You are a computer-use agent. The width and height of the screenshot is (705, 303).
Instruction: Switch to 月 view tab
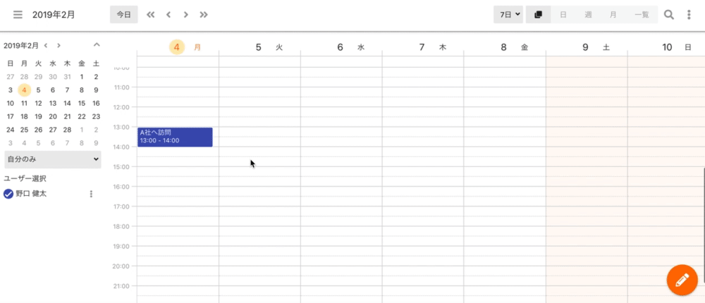click(x=613, y=14)
